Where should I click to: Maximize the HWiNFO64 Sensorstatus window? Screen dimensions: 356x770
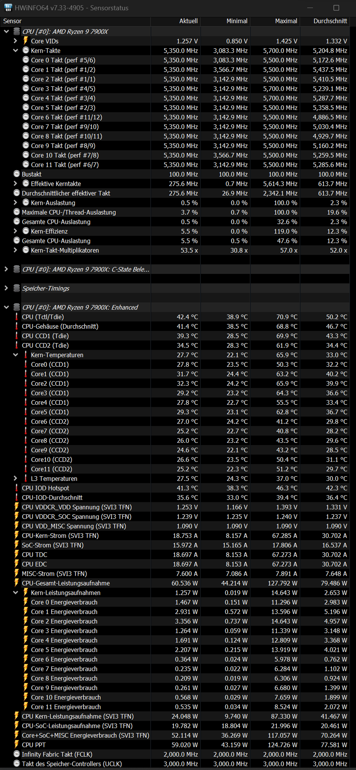click(336, 8)
